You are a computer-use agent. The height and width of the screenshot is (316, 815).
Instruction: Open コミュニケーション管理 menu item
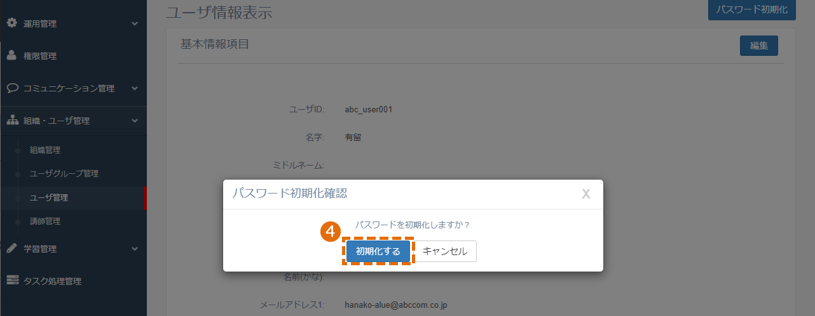[x=73, y=88]
